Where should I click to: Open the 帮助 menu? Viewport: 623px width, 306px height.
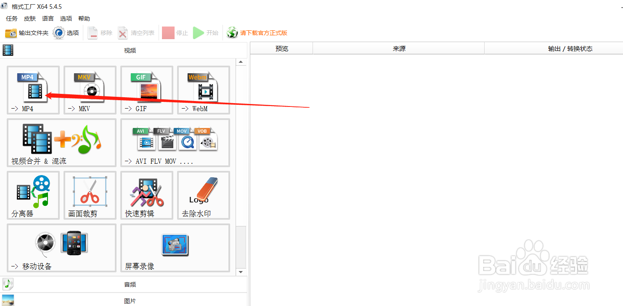point(84,19)
